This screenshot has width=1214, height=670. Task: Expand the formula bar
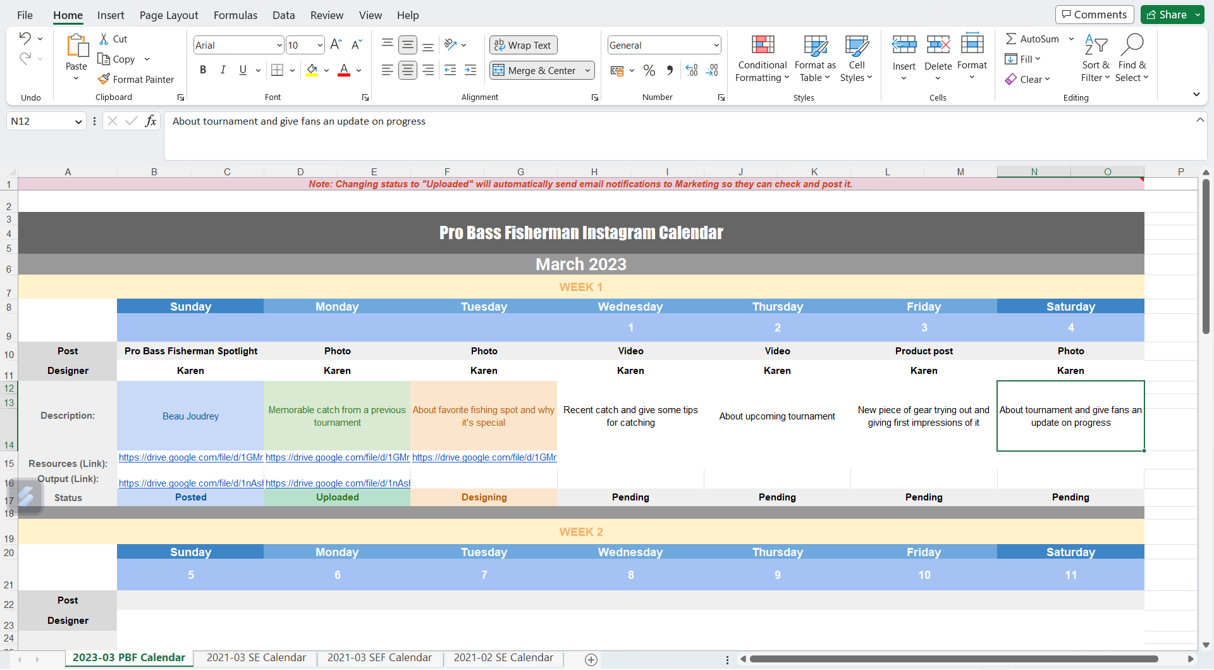(1199, 120)
